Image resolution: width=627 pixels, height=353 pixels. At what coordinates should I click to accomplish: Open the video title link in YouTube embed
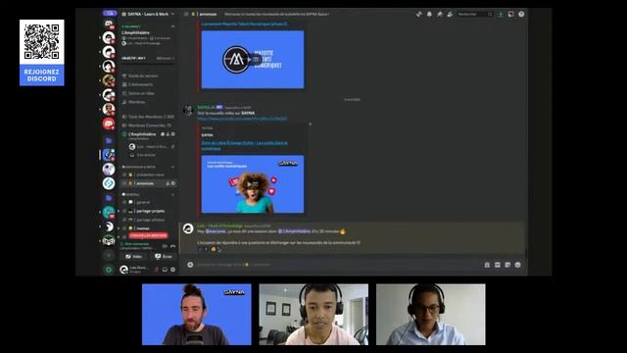[244, 145]
